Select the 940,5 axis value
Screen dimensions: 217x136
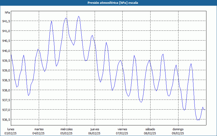point(6,41)
